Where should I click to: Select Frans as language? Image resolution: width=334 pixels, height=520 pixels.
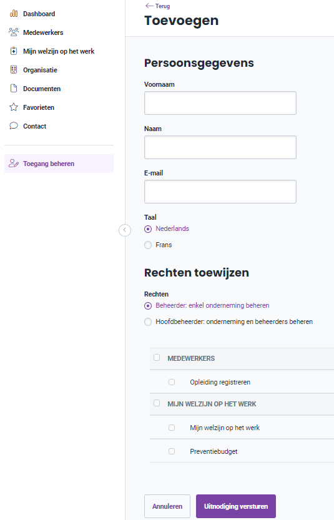click(x=148, y=245)
